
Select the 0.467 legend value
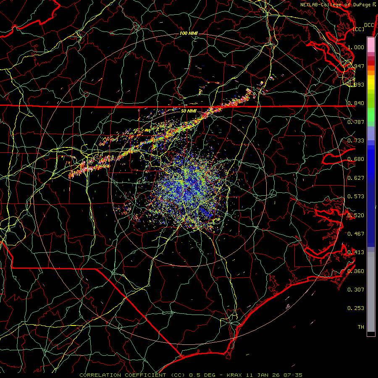click(356, 234)
